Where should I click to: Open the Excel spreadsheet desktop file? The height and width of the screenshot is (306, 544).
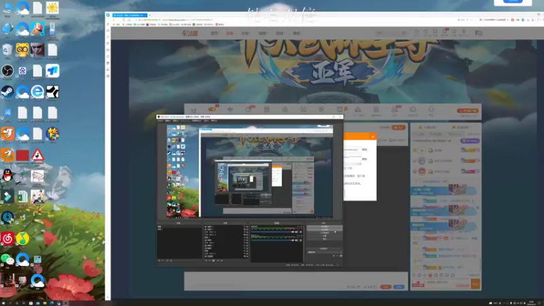22,197
